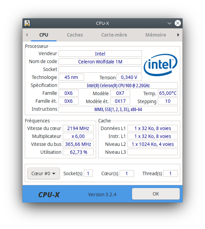Close the CPU-X window
The image size is (205, 229).
click(177, 23)
